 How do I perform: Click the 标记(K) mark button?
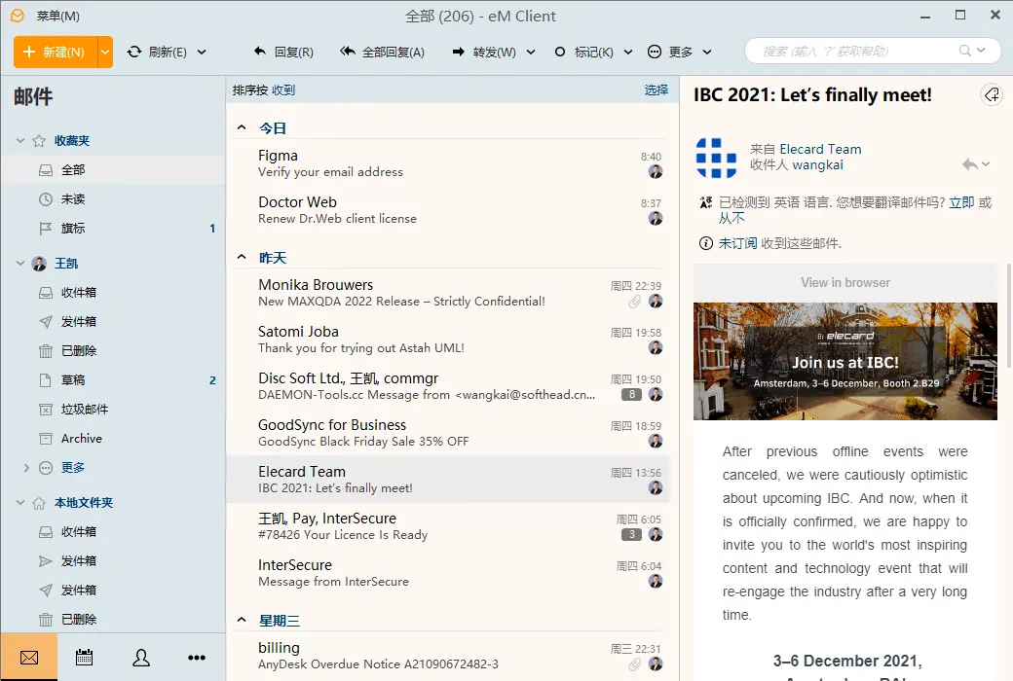pos(584,53)
